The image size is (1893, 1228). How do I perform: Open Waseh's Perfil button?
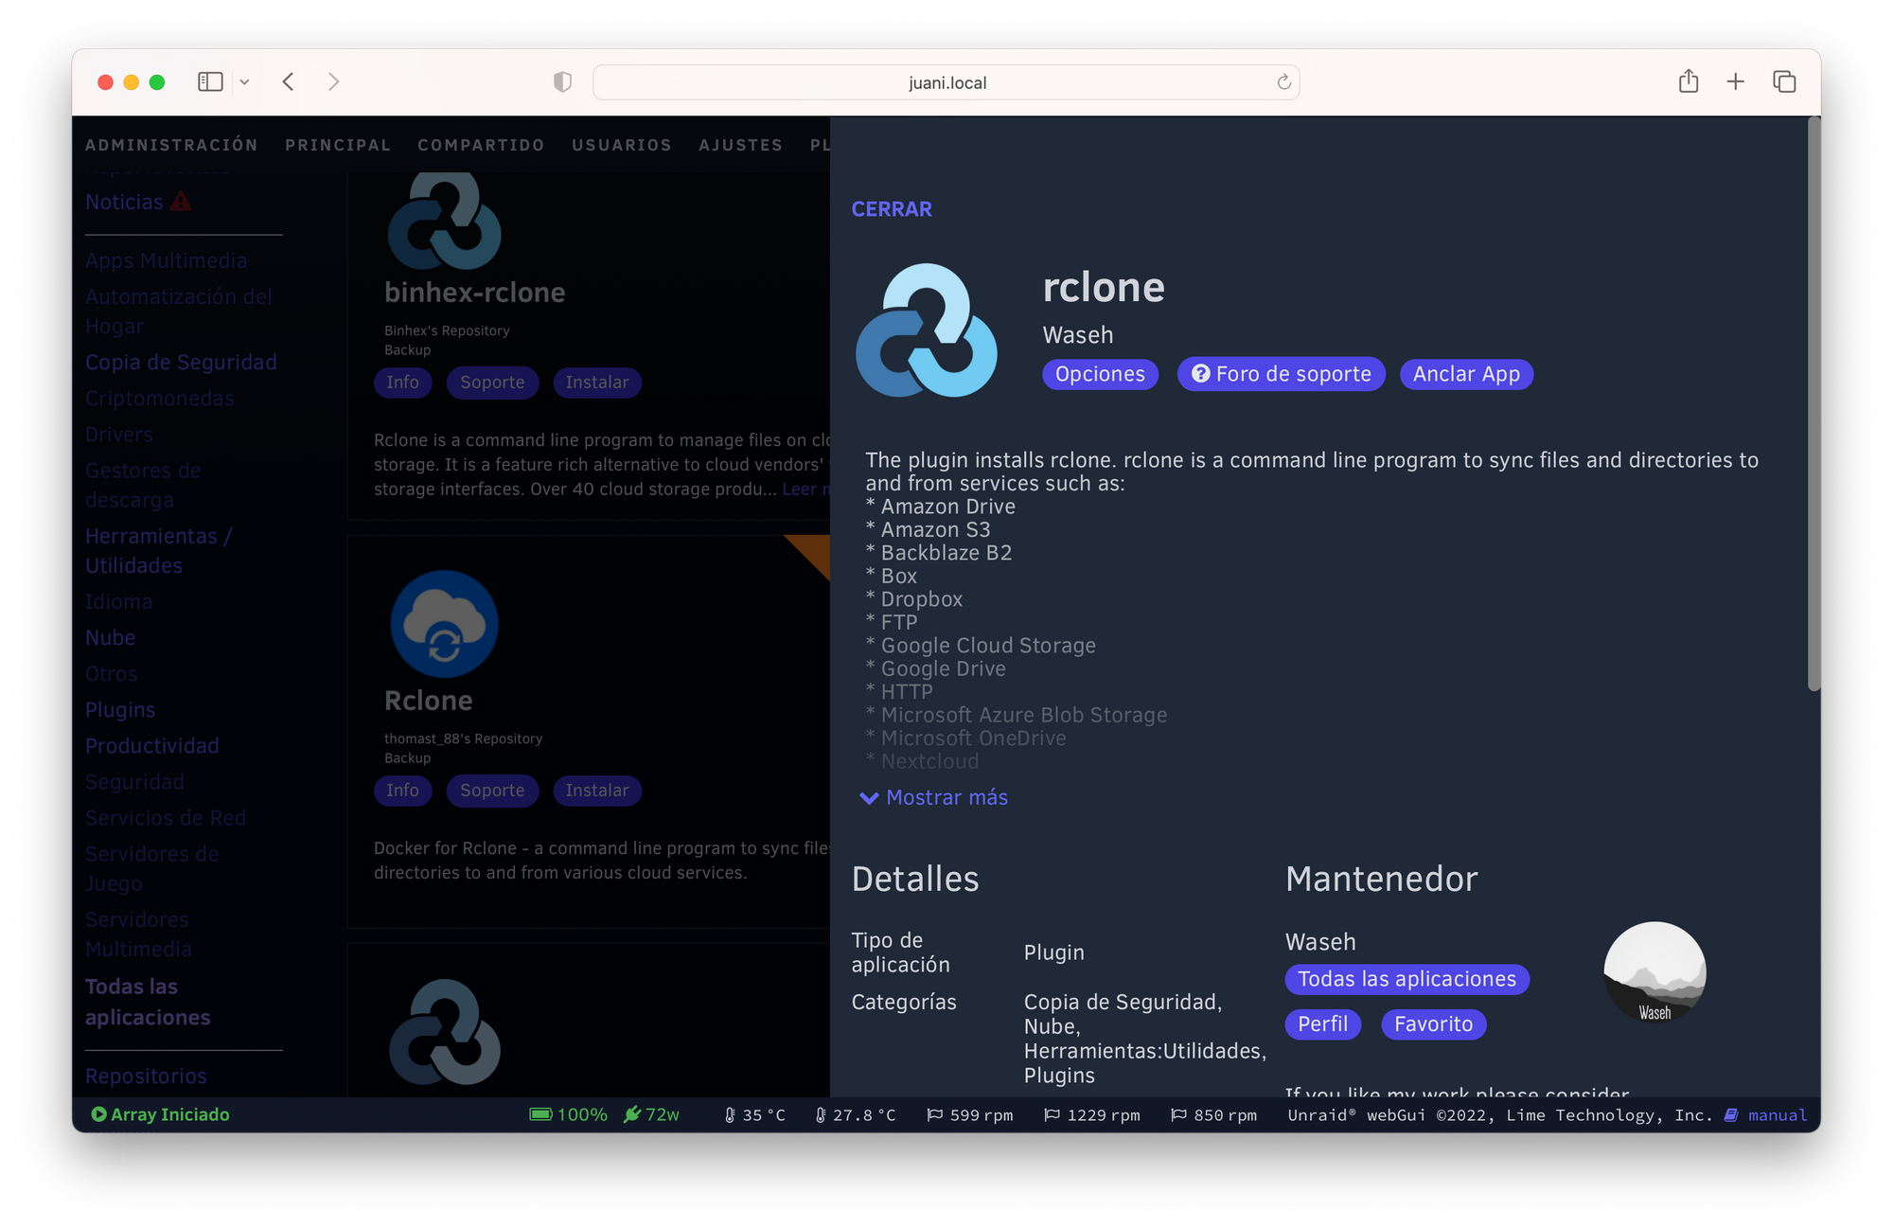[1322, 1023]
